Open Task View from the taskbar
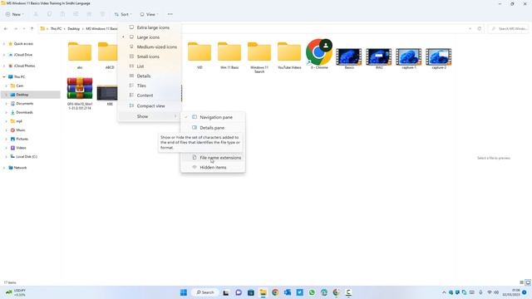This screenshot has width=532, height=299. (x=225, y=292)
